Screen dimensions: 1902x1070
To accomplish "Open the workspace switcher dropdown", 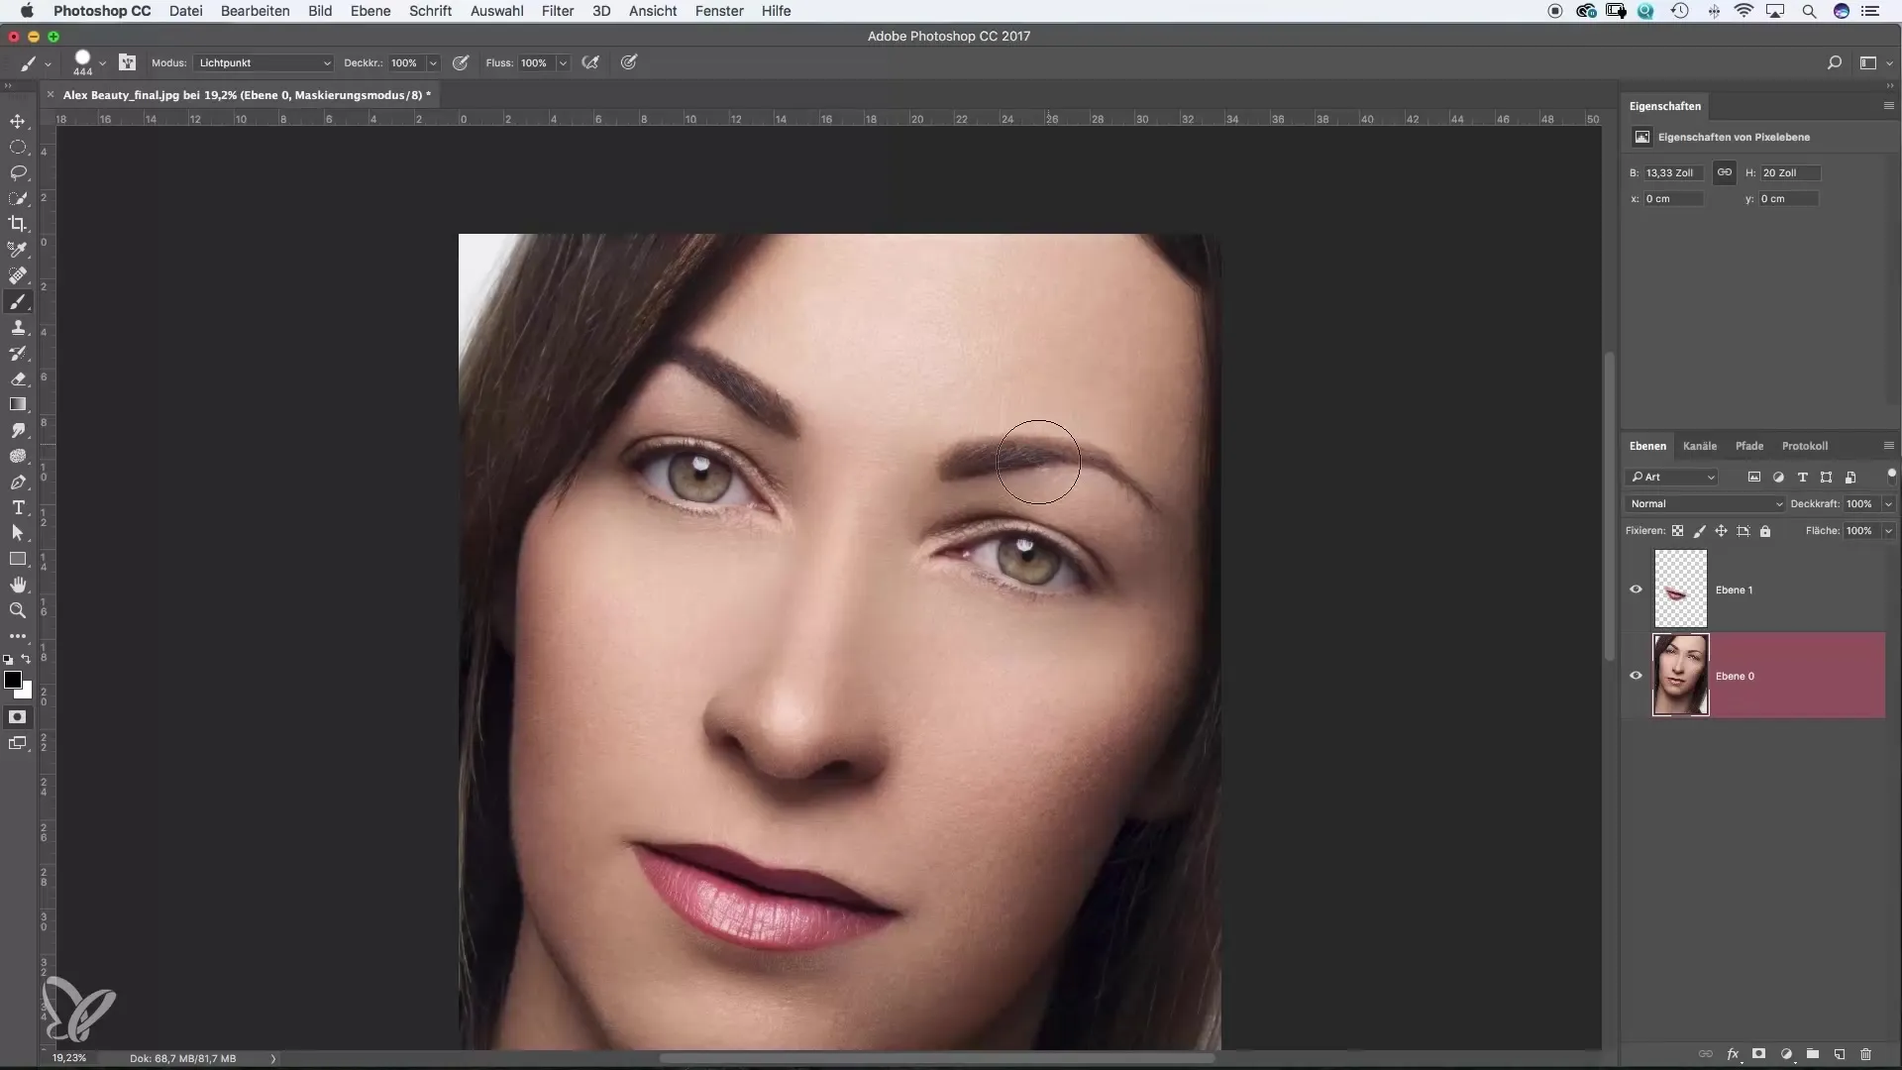I will [x=1875, y=62].
